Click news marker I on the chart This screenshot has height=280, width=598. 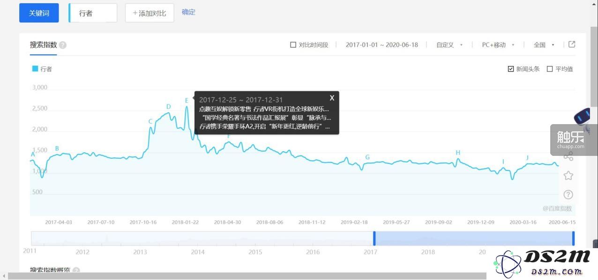tap(503, 162)
